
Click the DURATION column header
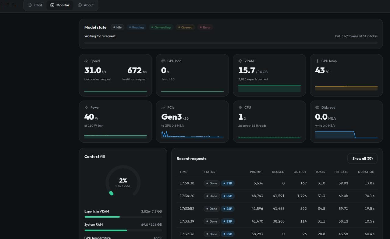pos(366,172)
